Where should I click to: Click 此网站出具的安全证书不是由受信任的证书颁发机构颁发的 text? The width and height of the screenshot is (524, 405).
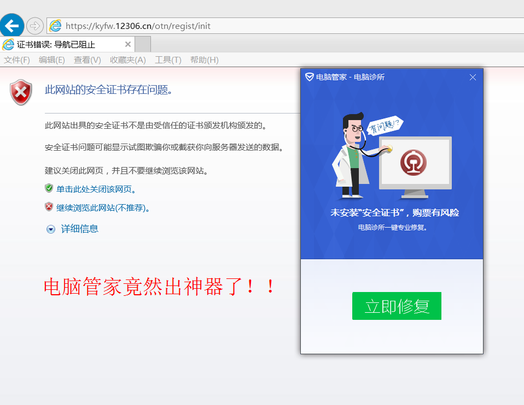point(156,126)
